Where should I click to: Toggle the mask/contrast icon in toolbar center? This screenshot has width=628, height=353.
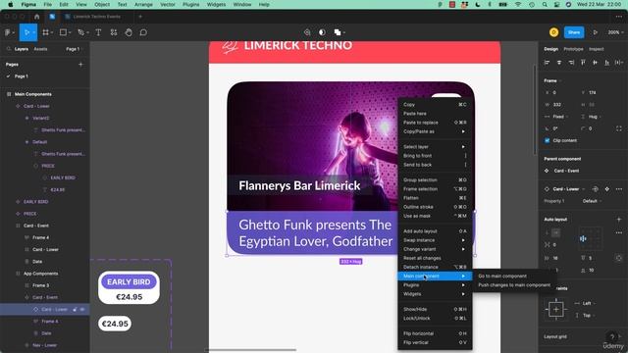322,32
